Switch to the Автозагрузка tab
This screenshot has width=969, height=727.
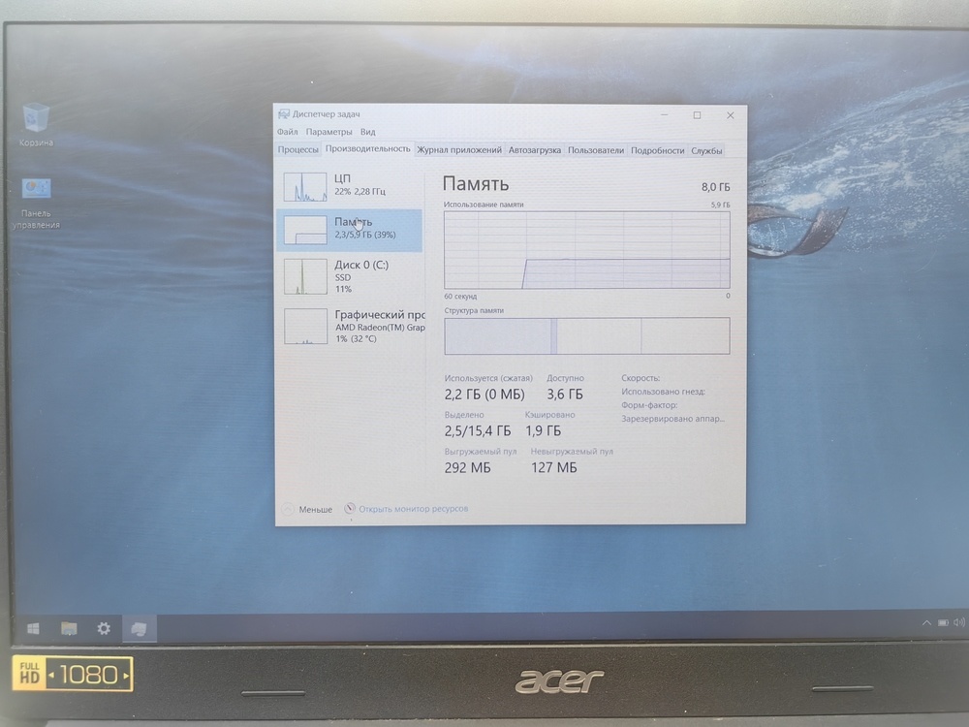tap(535, 150)
